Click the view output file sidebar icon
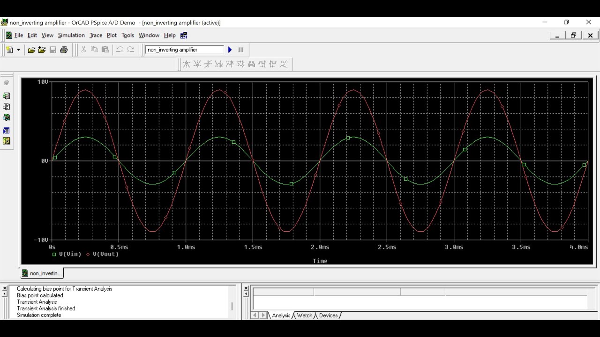 click(7, 107)
